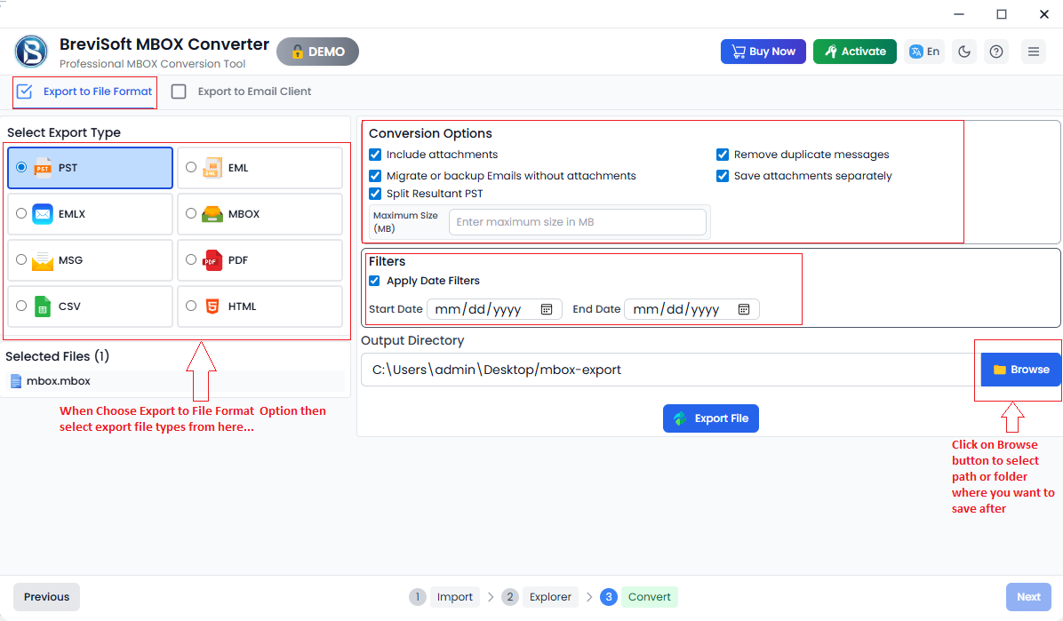Click the Output Directory path field

[670, 370]
